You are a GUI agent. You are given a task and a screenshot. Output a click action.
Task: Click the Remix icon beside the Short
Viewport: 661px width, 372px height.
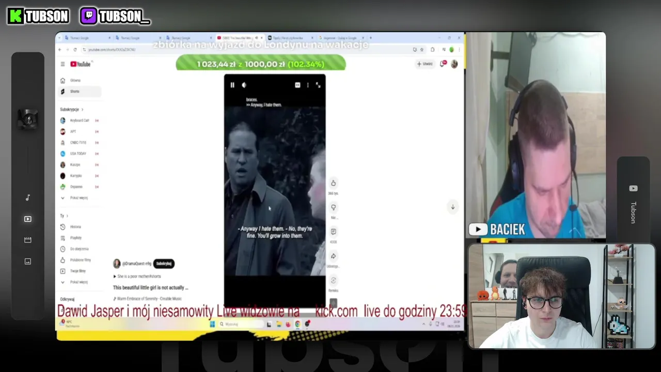(x=333, y=280)
